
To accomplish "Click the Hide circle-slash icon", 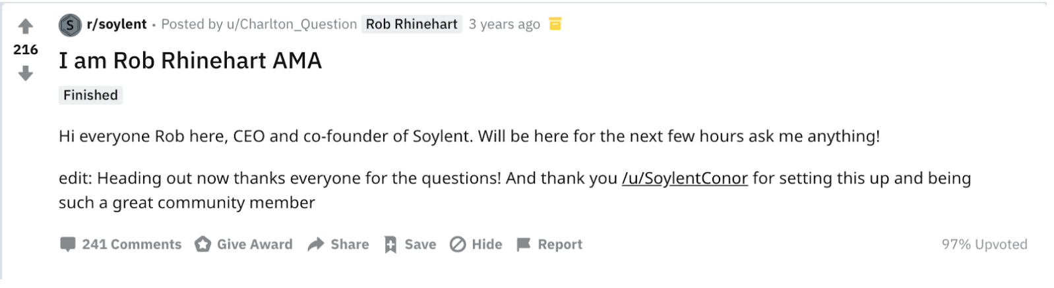I will 458,244.
